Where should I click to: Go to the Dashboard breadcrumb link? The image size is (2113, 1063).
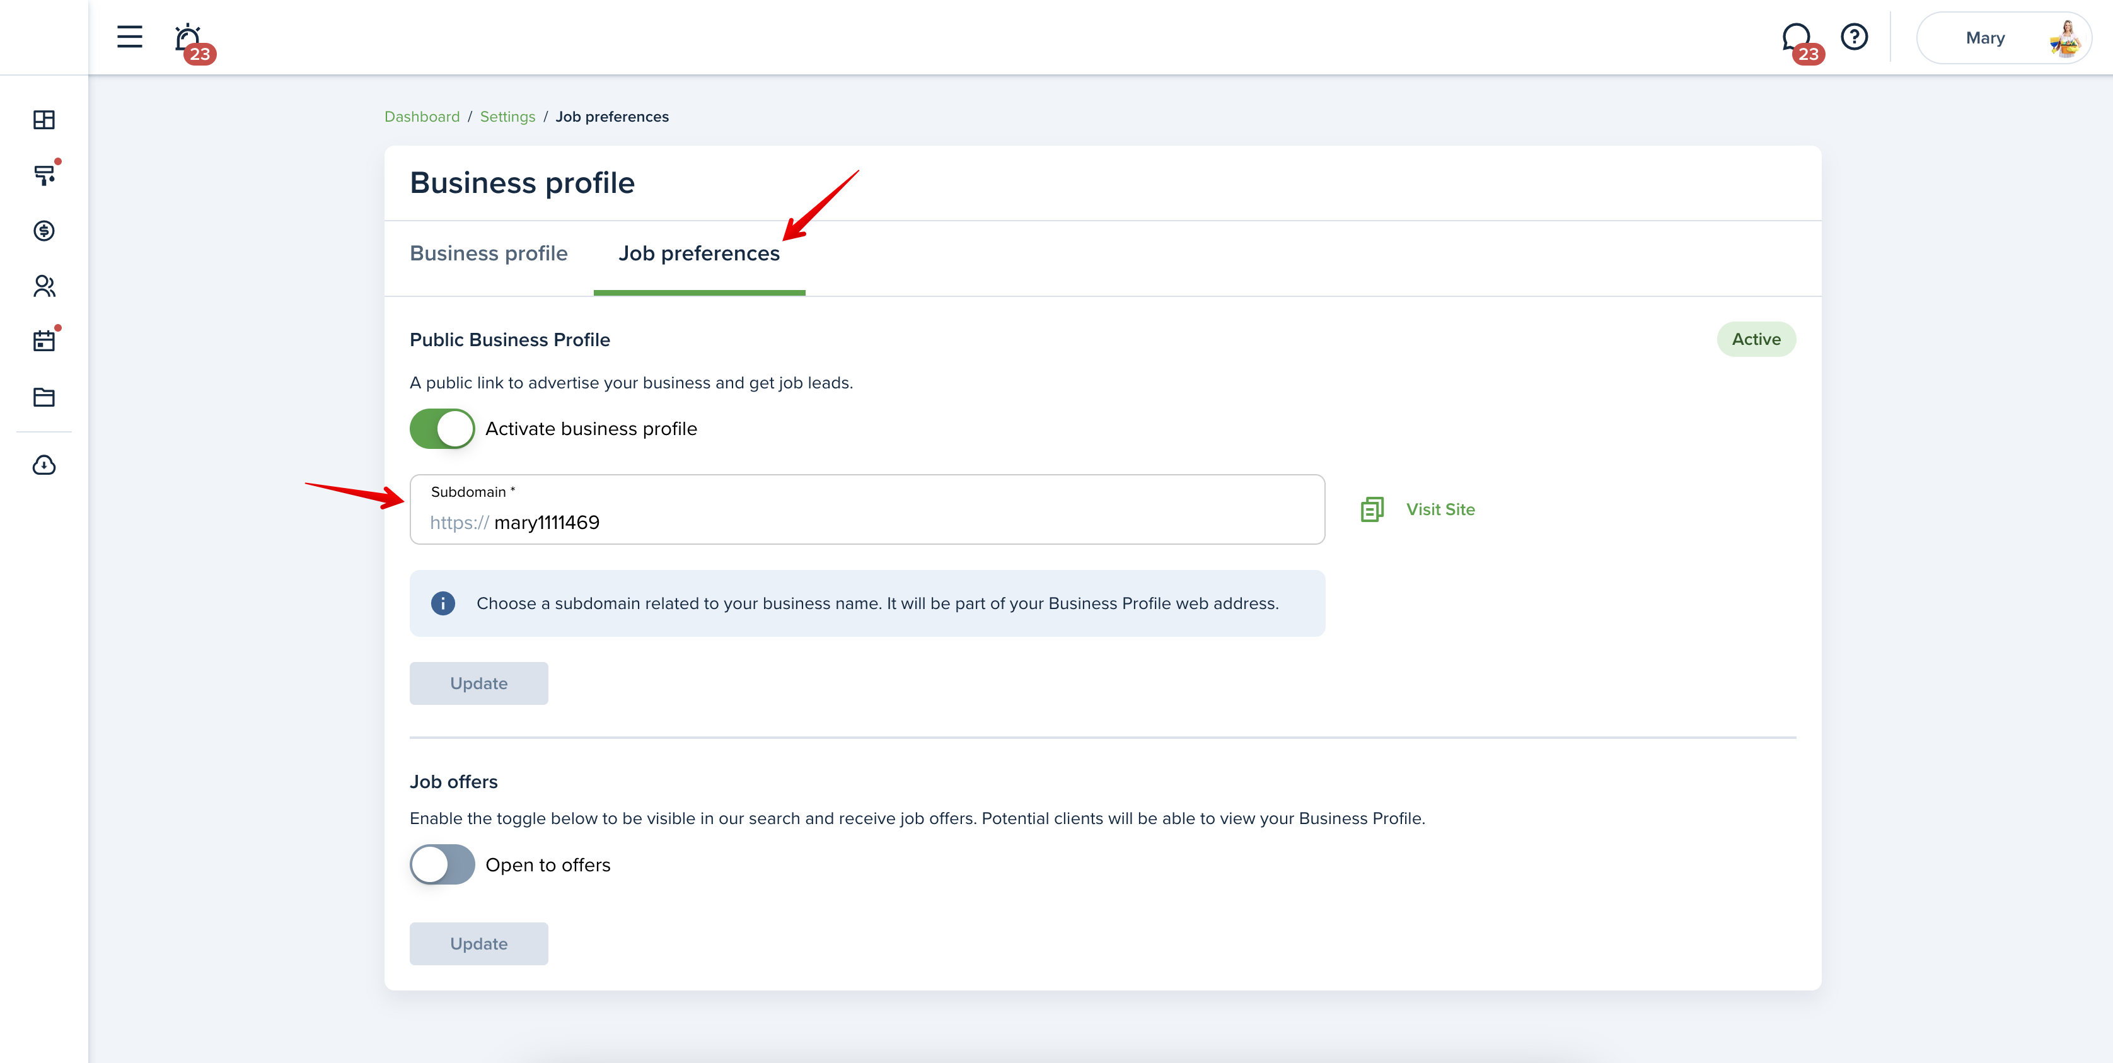[x=422, y=117]
